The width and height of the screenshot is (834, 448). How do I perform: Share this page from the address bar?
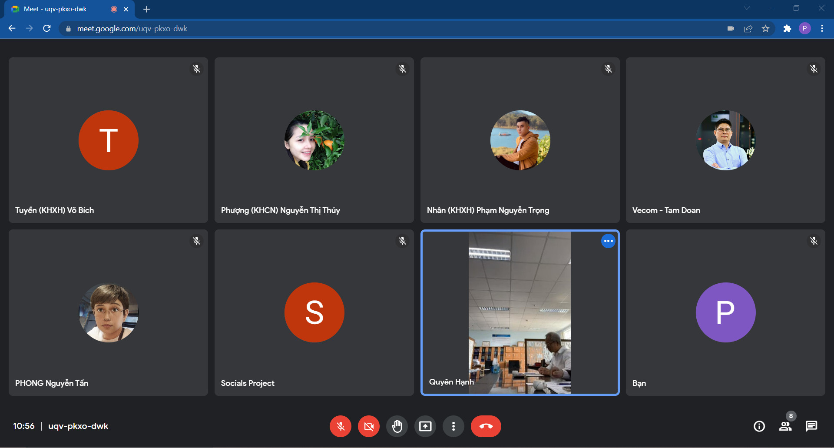point(748,29)
